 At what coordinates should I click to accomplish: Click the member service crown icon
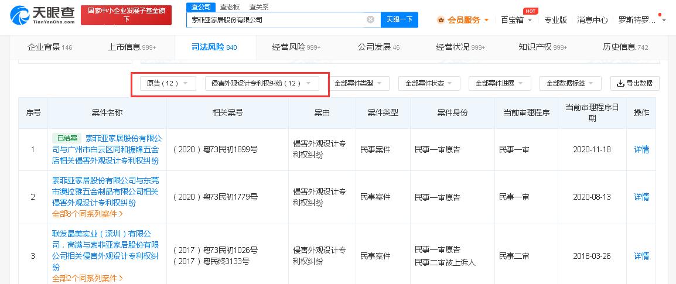441,20
